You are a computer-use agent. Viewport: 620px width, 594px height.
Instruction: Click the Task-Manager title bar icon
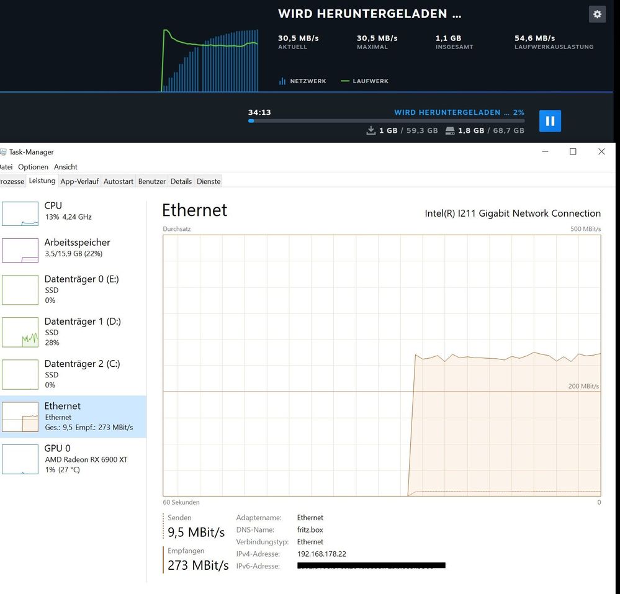coord(3,152)
